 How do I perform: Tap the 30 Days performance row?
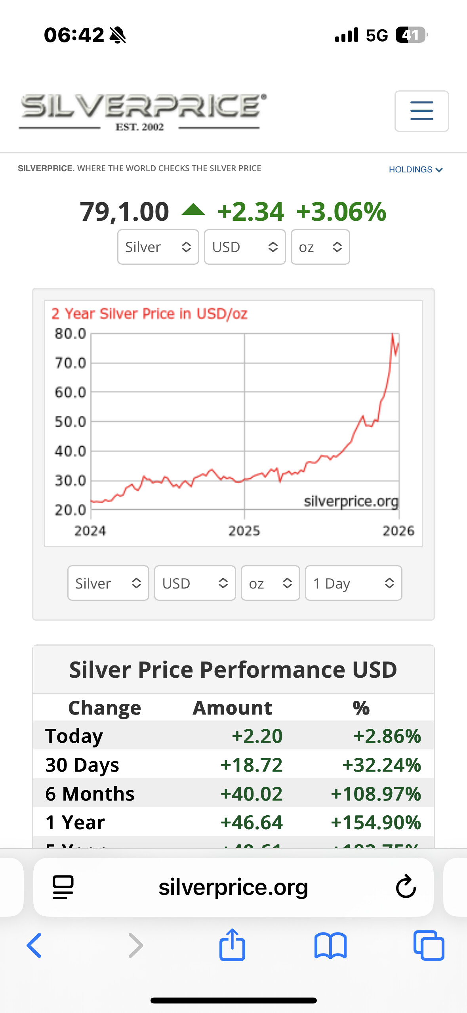tap(233, 765)
